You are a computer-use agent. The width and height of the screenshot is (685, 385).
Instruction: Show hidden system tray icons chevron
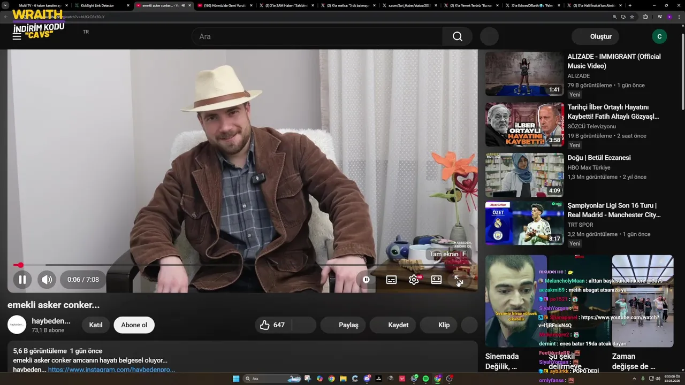634,379
